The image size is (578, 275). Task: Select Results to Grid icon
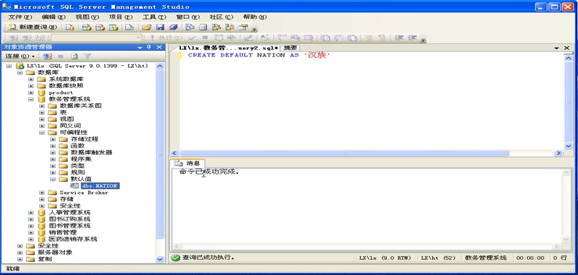tap(339, 38)
